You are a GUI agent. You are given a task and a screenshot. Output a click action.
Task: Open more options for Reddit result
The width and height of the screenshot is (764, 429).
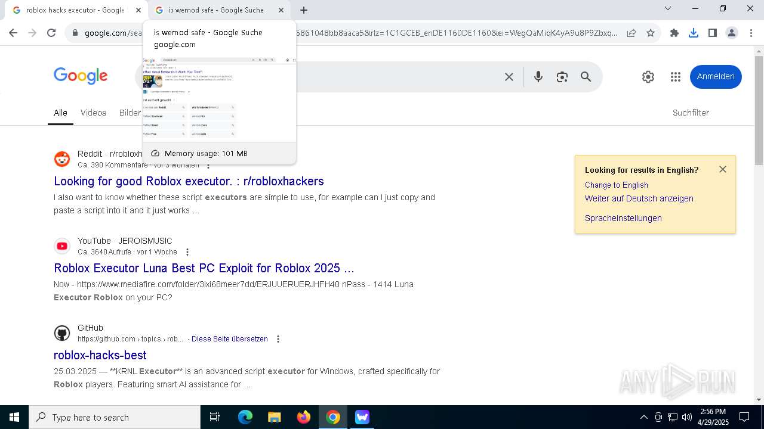(208, 165)
